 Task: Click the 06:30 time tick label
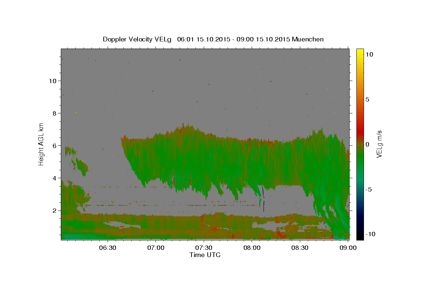107,248
